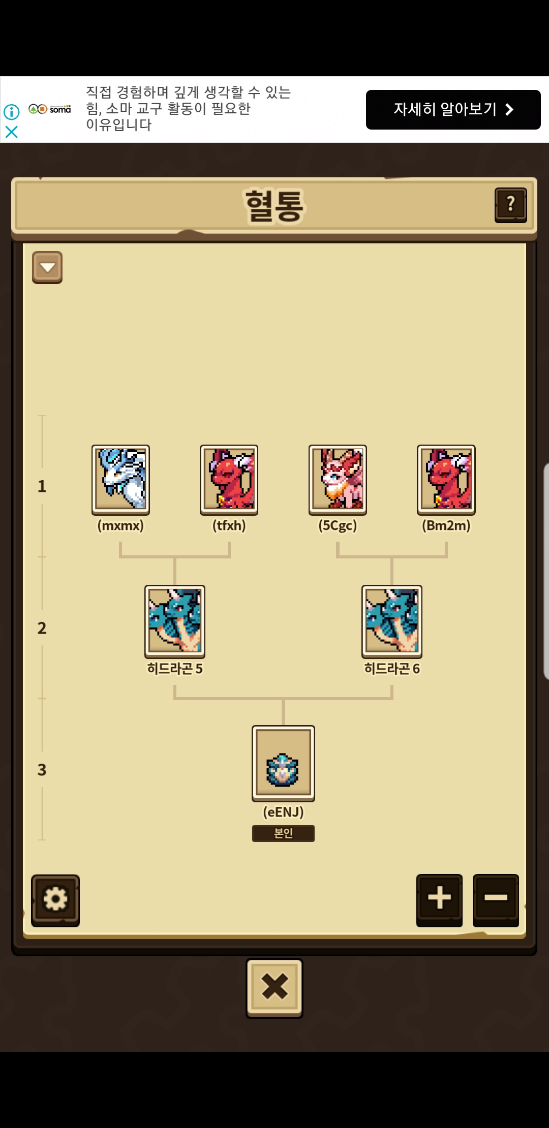This screenshot has height=1128, width=549.
Task: Select the red dragon (Bm2m) portrait
Action: coord(446,480)
